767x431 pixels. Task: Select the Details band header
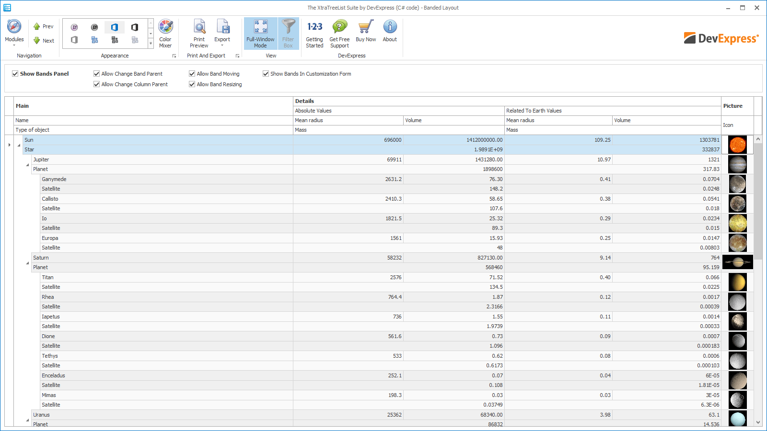(507, 101)
